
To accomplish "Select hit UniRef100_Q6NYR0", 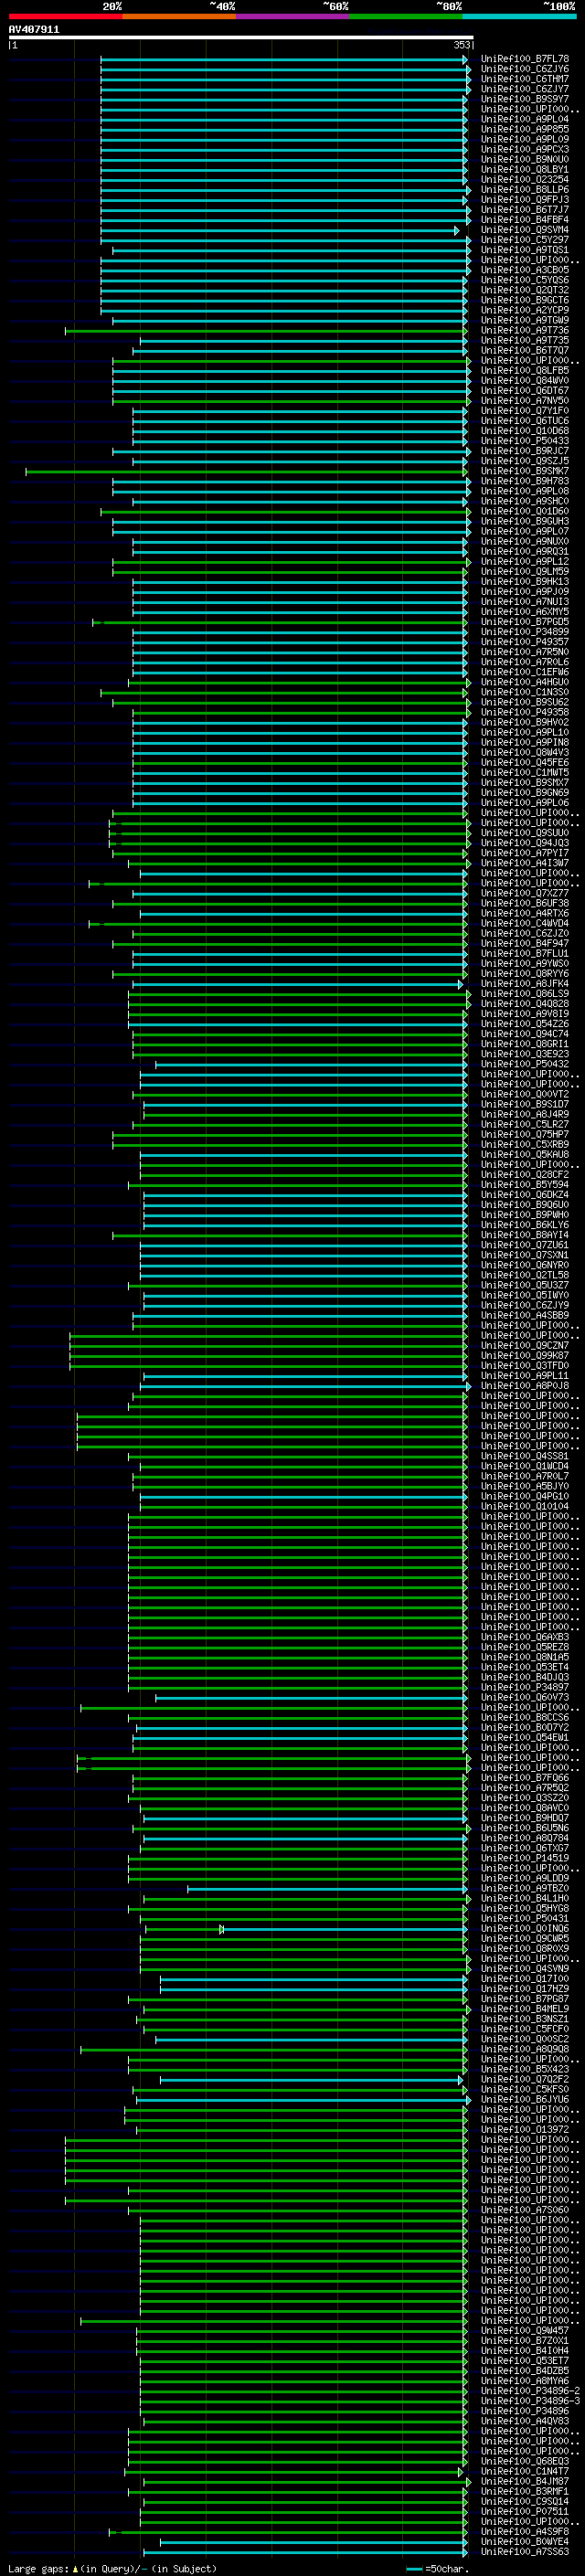I will click(524, 1265).
